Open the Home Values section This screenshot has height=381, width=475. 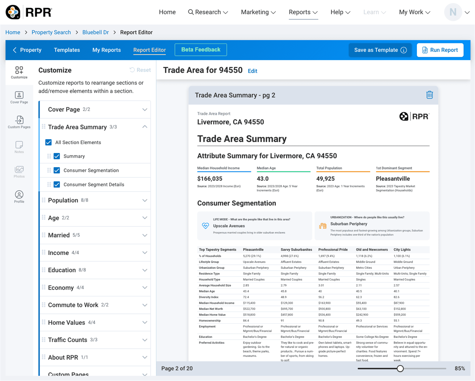(145, 322)
